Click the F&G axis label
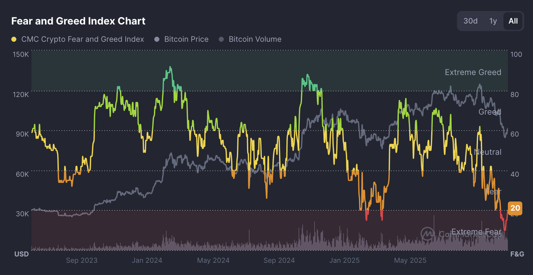The width and height of the screenshot is (533, 275). (517, 254)
